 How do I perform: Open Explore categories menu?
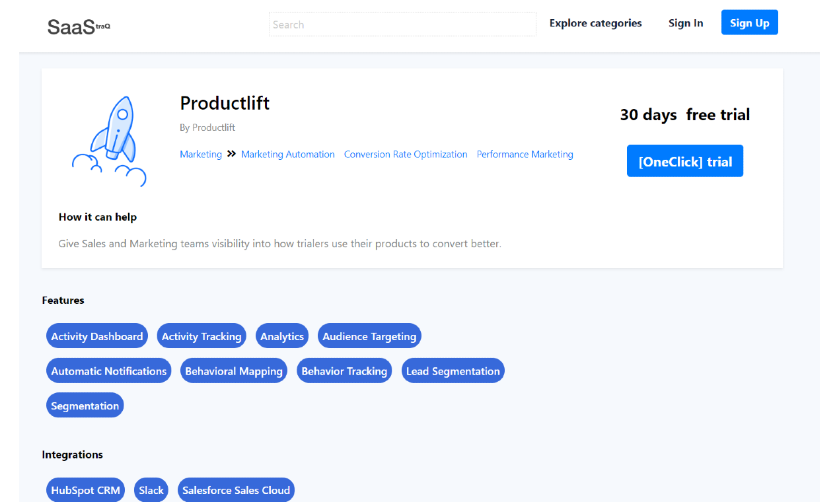coord(595,23)
